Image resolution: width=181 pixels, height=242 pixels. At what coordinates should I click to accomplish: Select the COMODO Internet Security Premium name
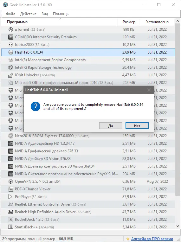click(x=46, y=37)
